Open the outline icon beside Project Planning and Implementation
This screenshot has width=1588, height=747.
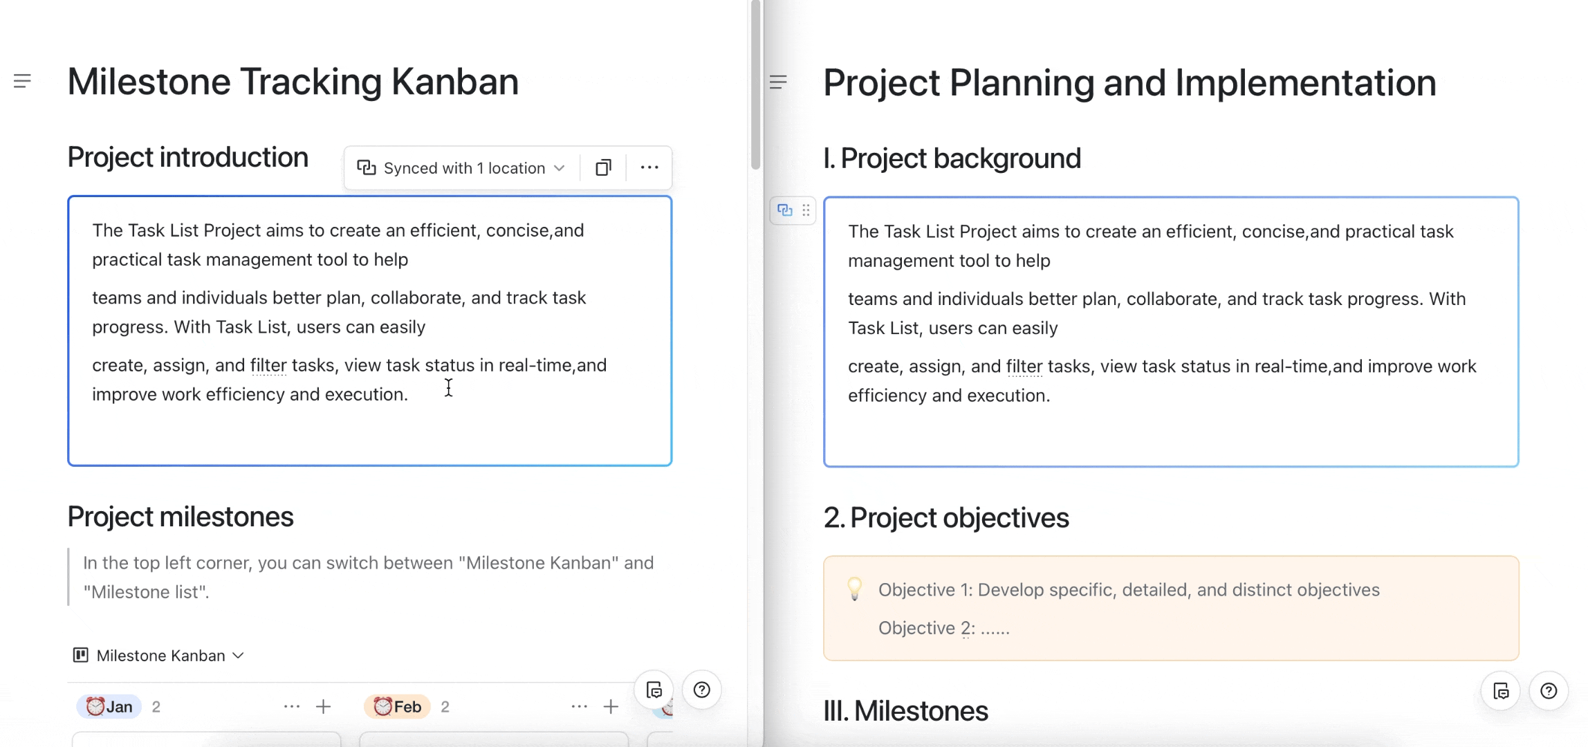click(778, 82)
